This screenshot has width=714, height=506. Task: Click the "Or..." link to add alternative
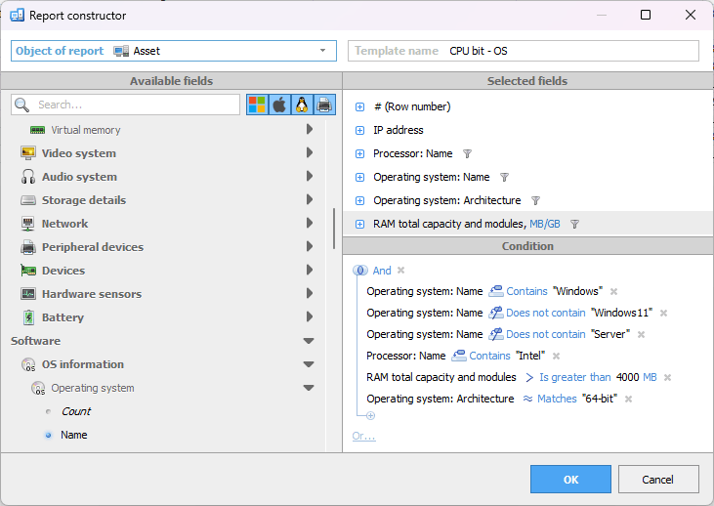pyautogui.click(x=363, y=436)
